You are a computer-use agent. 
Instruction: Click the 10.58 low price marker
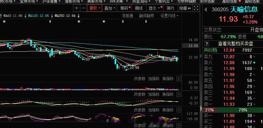pos(134,68)
